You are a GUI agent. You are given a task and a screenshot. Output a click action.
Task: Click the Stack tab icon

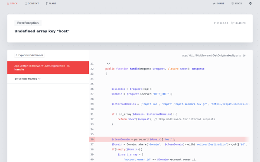pos(8,3)
